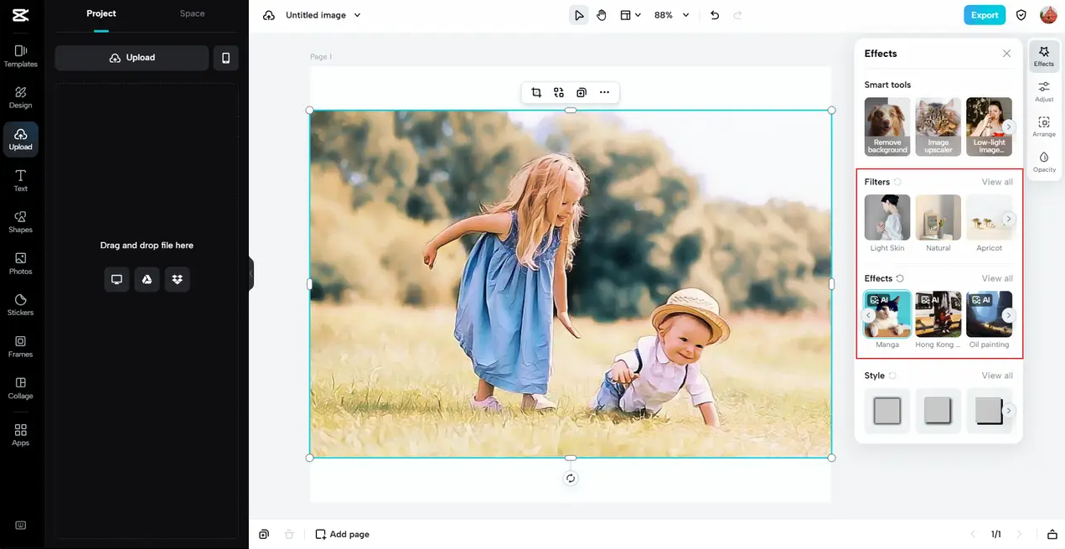Image resolution: width=1065 pixels, height=549 pixels.
Task: View all Filters
Action: click(x=997, y=182)
